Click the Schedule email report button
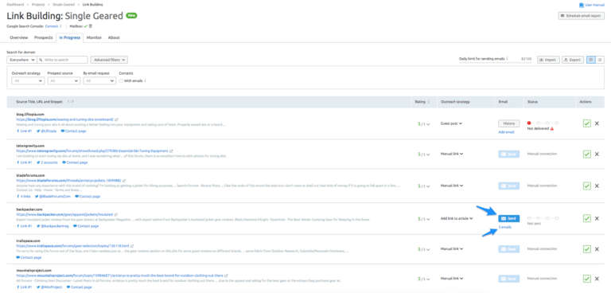 [x=581, y=16]
